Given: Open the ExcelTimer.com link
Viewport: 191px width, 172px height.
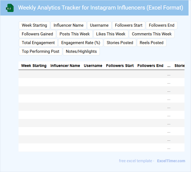Looking at the screenshot, I should click(171, 161).
